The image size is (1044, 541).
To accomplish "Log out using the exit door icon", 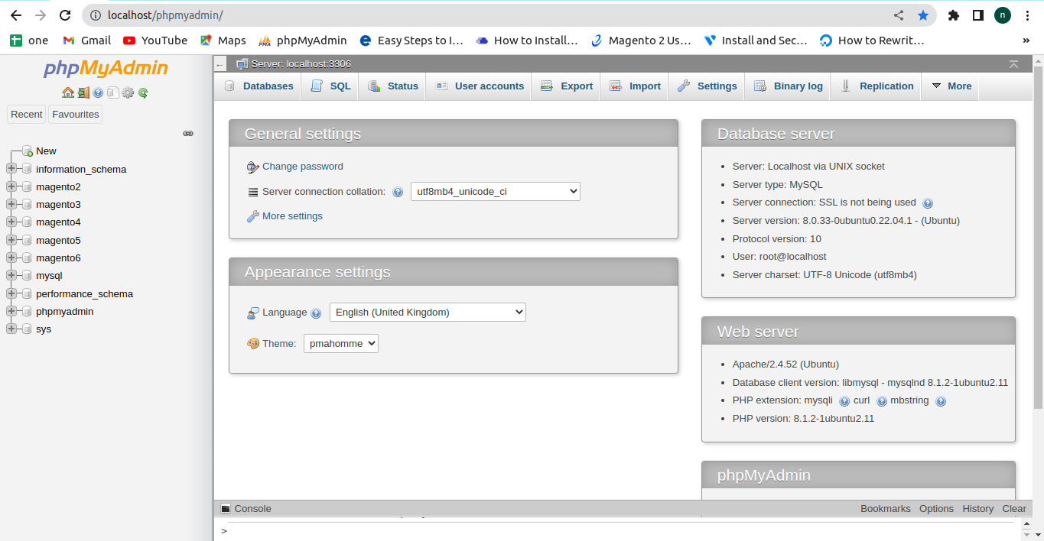I will 82,92.
